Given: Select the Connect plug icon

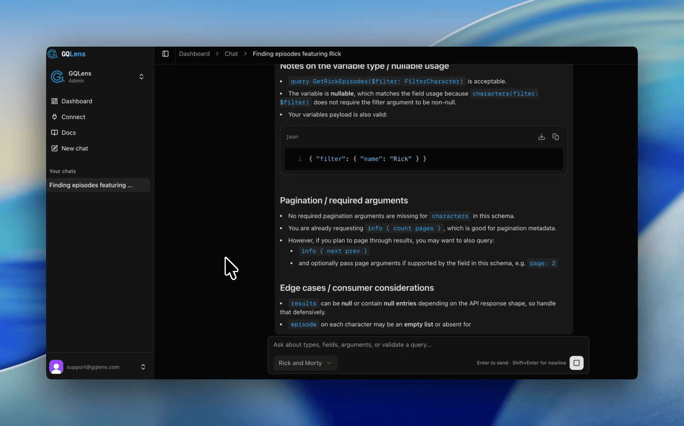Looking at the screenshot, I should coord(54,117).
